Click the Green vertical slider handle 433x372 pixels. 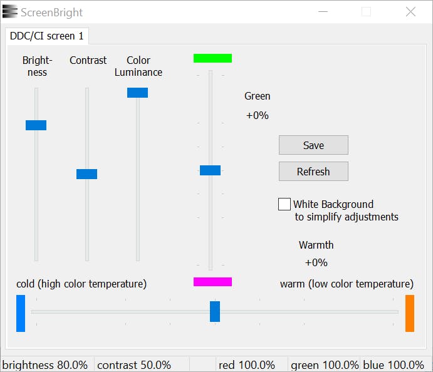210,170
